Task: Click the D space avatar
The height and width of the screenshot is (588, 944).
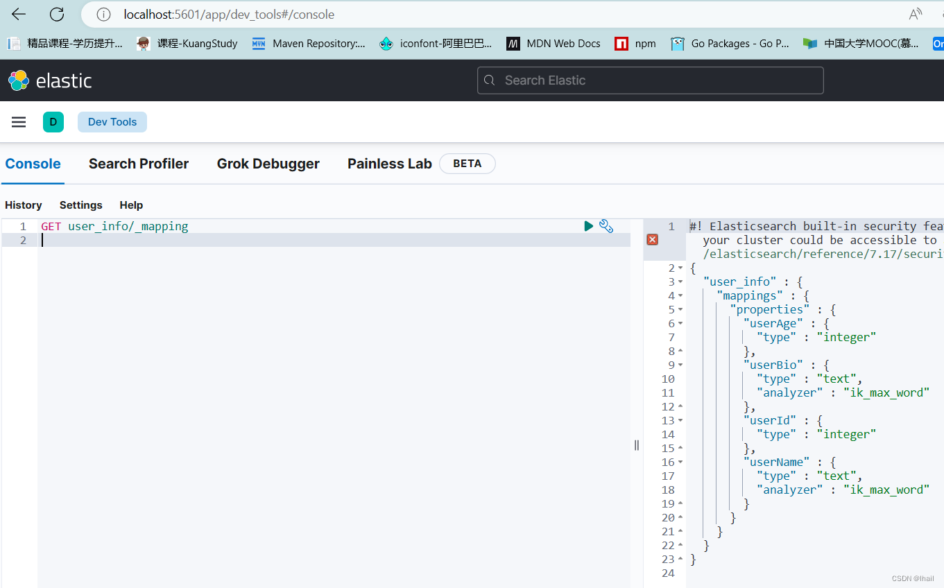Action: [53, 122]
